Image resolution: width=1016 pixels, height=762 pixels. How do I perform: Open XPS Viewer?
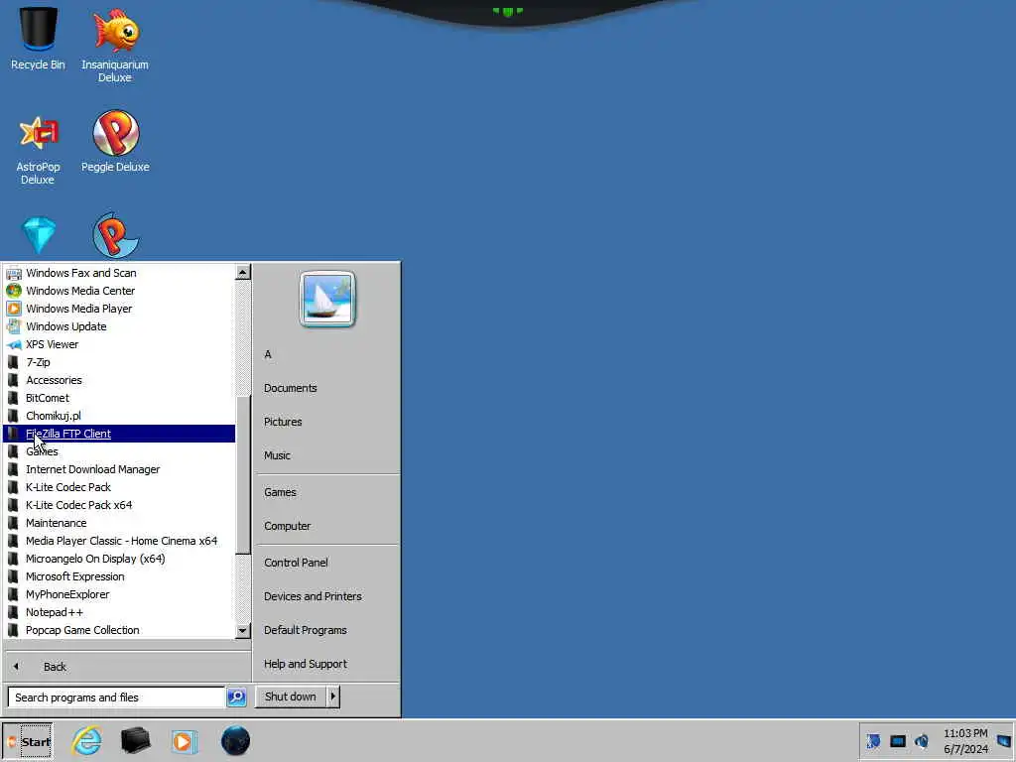(119, 344)
